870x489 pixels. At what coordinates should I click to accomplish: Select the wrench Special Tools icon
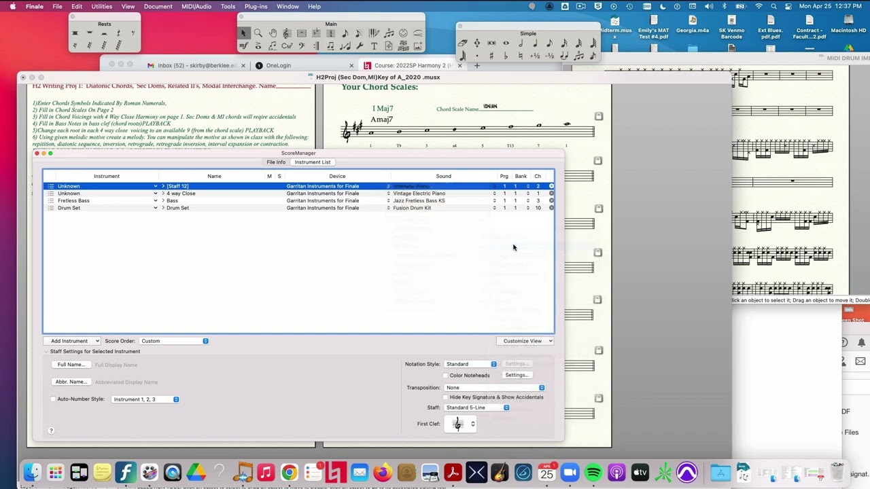360,46
